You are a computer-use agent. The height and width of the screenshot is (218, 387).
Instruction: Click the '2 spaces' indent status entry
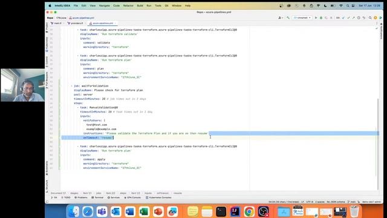[x=320, y=202]
